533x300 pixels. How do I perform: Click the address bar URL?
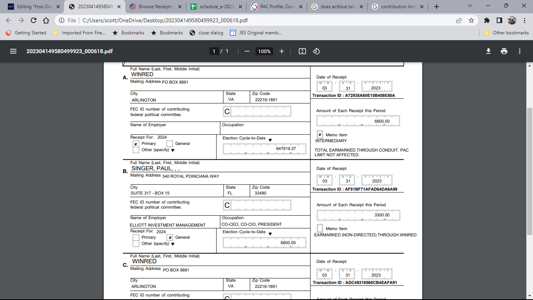(x=165, y=20)
